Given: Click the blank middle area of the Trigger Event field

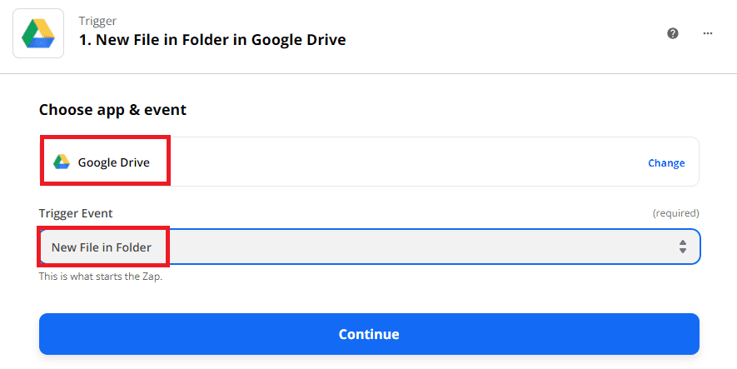Looking at the screenshot, I should click(x=416, y=247).
